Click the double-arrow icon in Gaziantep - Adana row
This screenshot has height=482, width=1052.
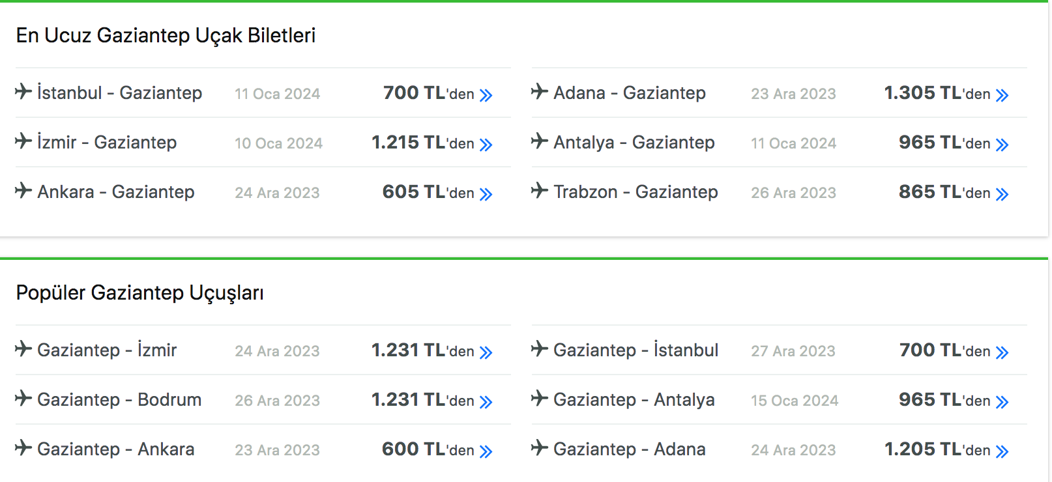point(1002,451)
